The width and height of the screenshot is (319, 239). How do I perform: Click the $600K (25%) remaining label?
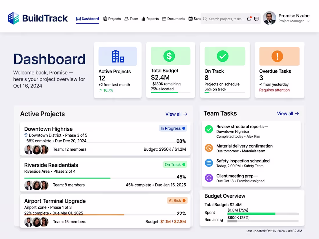point(238,218)
